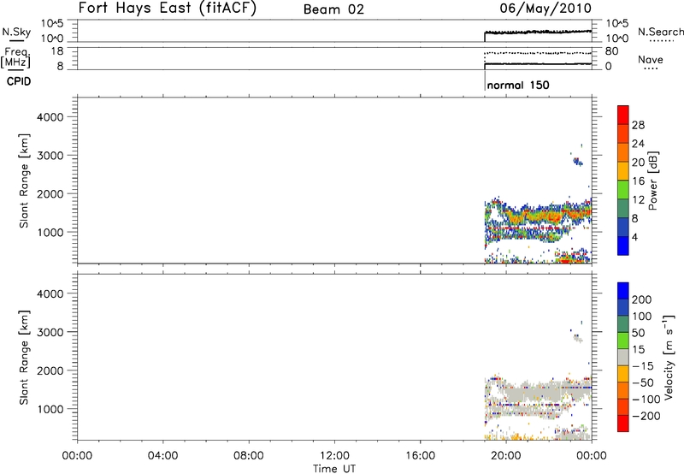
Task: Click the 'Beam 02' label
Action: click(333, 9)
